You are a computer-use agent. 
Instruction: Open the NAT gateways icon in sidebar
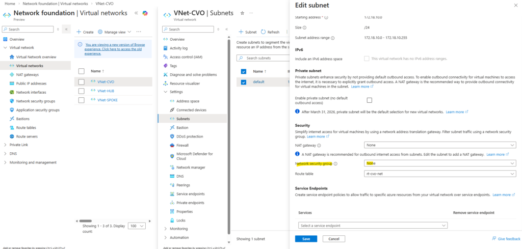coord(12,74)
